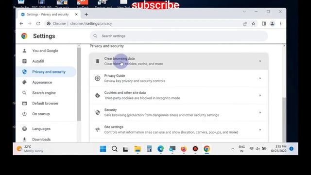Screen dimensions: 311x175
Task: Click the share page icon in address bar
Action: click(245, 24)
